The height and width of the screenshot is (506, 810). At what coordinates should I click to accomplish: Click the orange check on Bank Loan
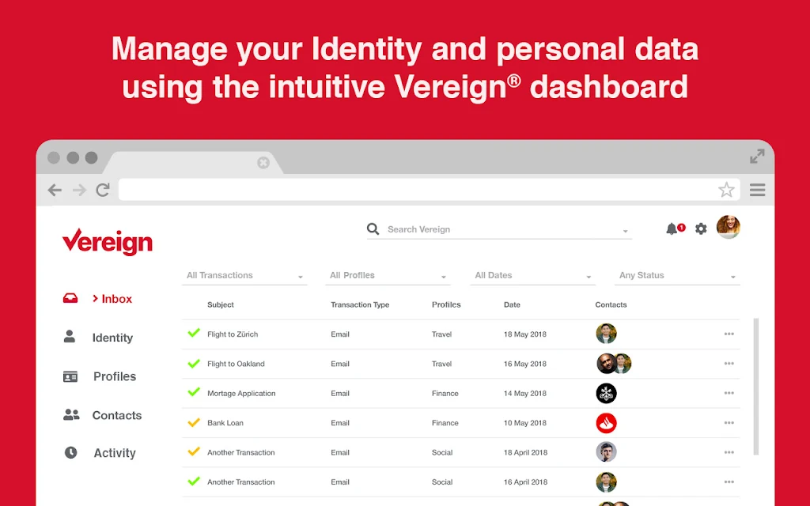pyautogui.click(x=194, y=422)
